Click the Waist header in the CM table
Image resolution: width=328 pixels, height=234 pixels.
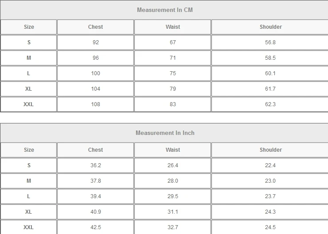(172, 27)
